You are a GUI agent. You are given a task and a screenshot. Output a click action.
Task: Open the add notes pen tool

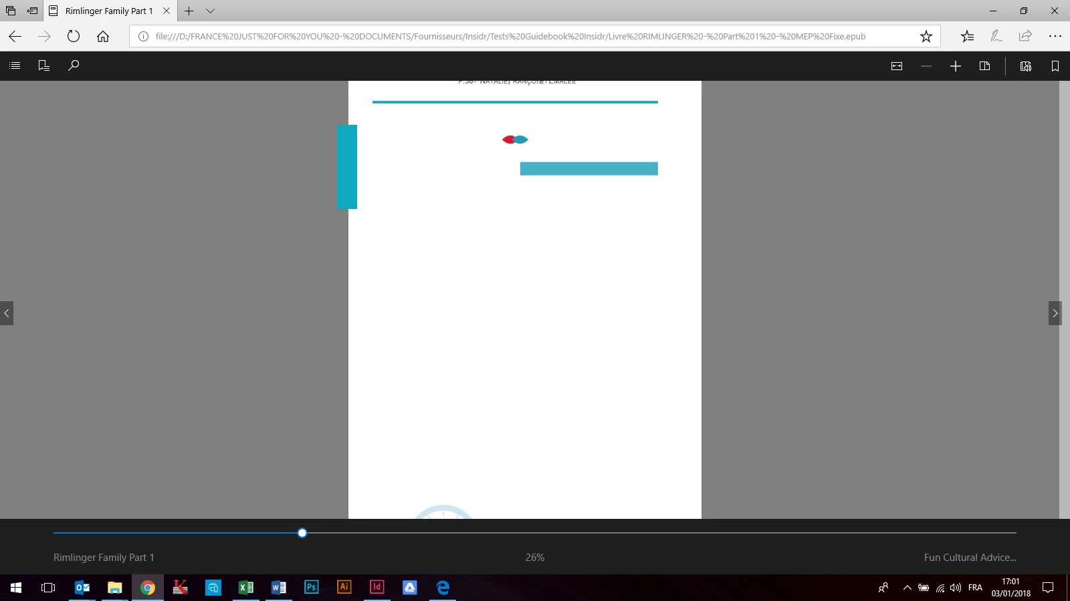pos(996,37)
